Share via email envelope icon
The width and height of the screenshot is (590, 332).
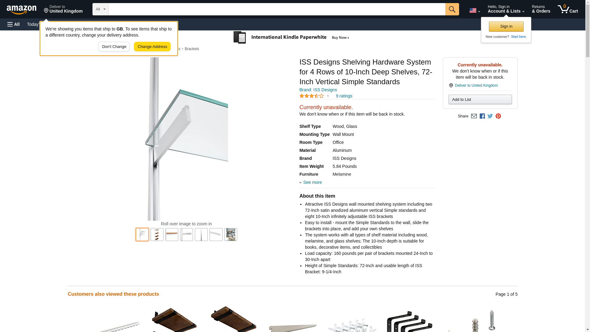[474, 116]
